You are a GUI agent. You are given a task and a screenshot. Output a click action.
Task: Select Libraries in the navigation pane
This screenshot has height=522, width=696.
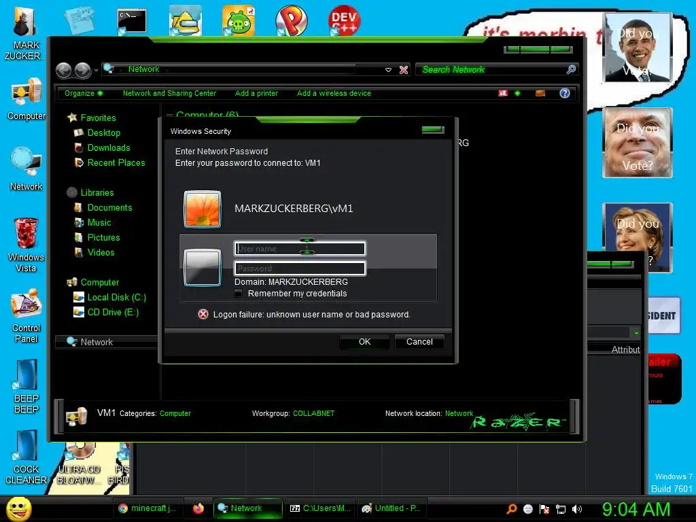(97, 192)
